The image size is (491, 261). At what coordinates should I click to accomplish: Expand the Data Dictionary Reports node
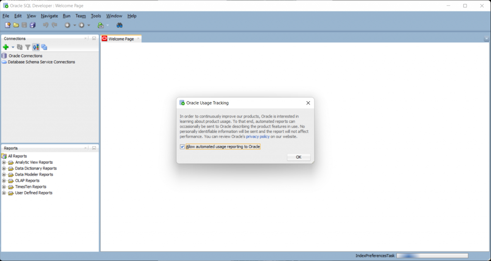point(4,168)
